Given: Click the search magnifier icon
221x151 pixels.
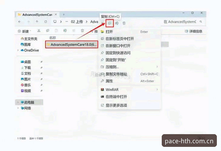Looking at the screenshot, I should (x=201, y=22).
